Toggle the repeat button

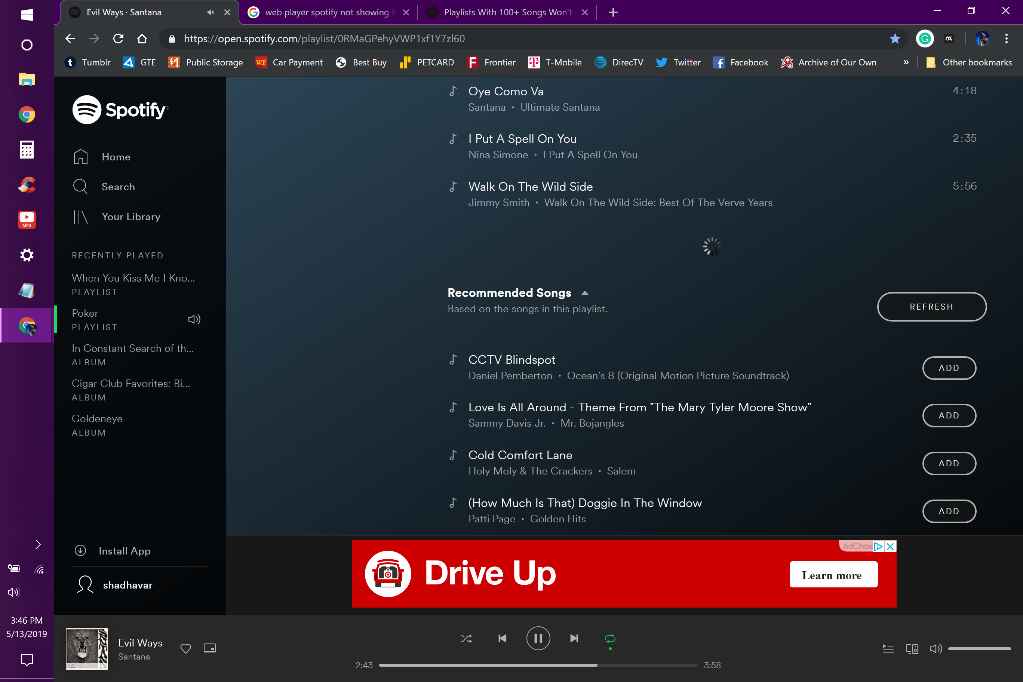610,639
